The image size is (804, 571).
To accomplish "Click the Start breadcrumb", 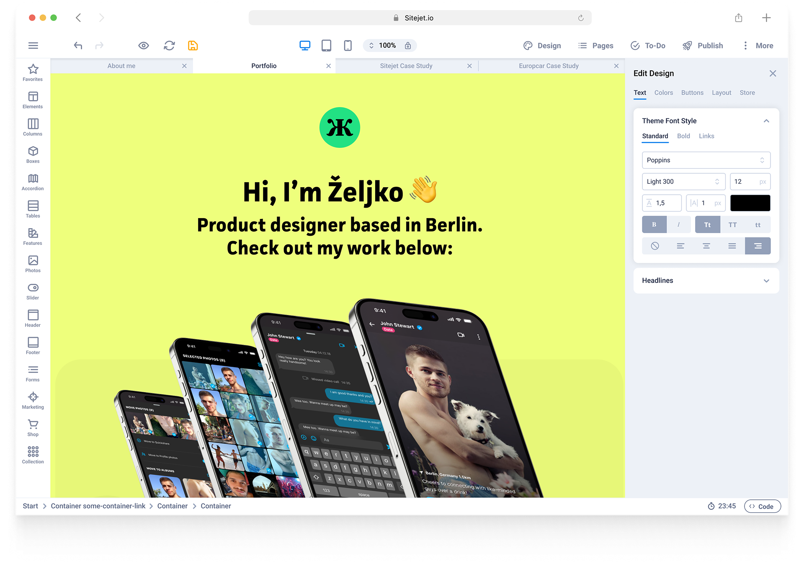I will pos(30,506).
